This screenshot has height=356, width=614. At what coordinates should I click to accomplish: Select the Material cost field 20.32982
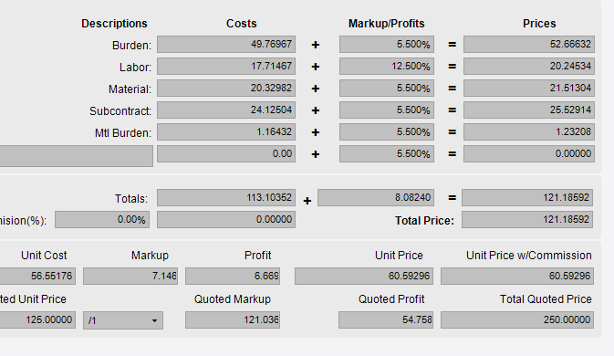tap(226, 89)
